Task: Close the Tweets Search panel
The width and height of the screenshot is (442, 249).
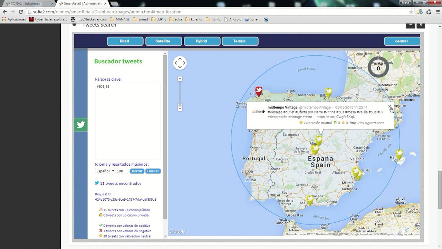Action: [x=420, y=25]
